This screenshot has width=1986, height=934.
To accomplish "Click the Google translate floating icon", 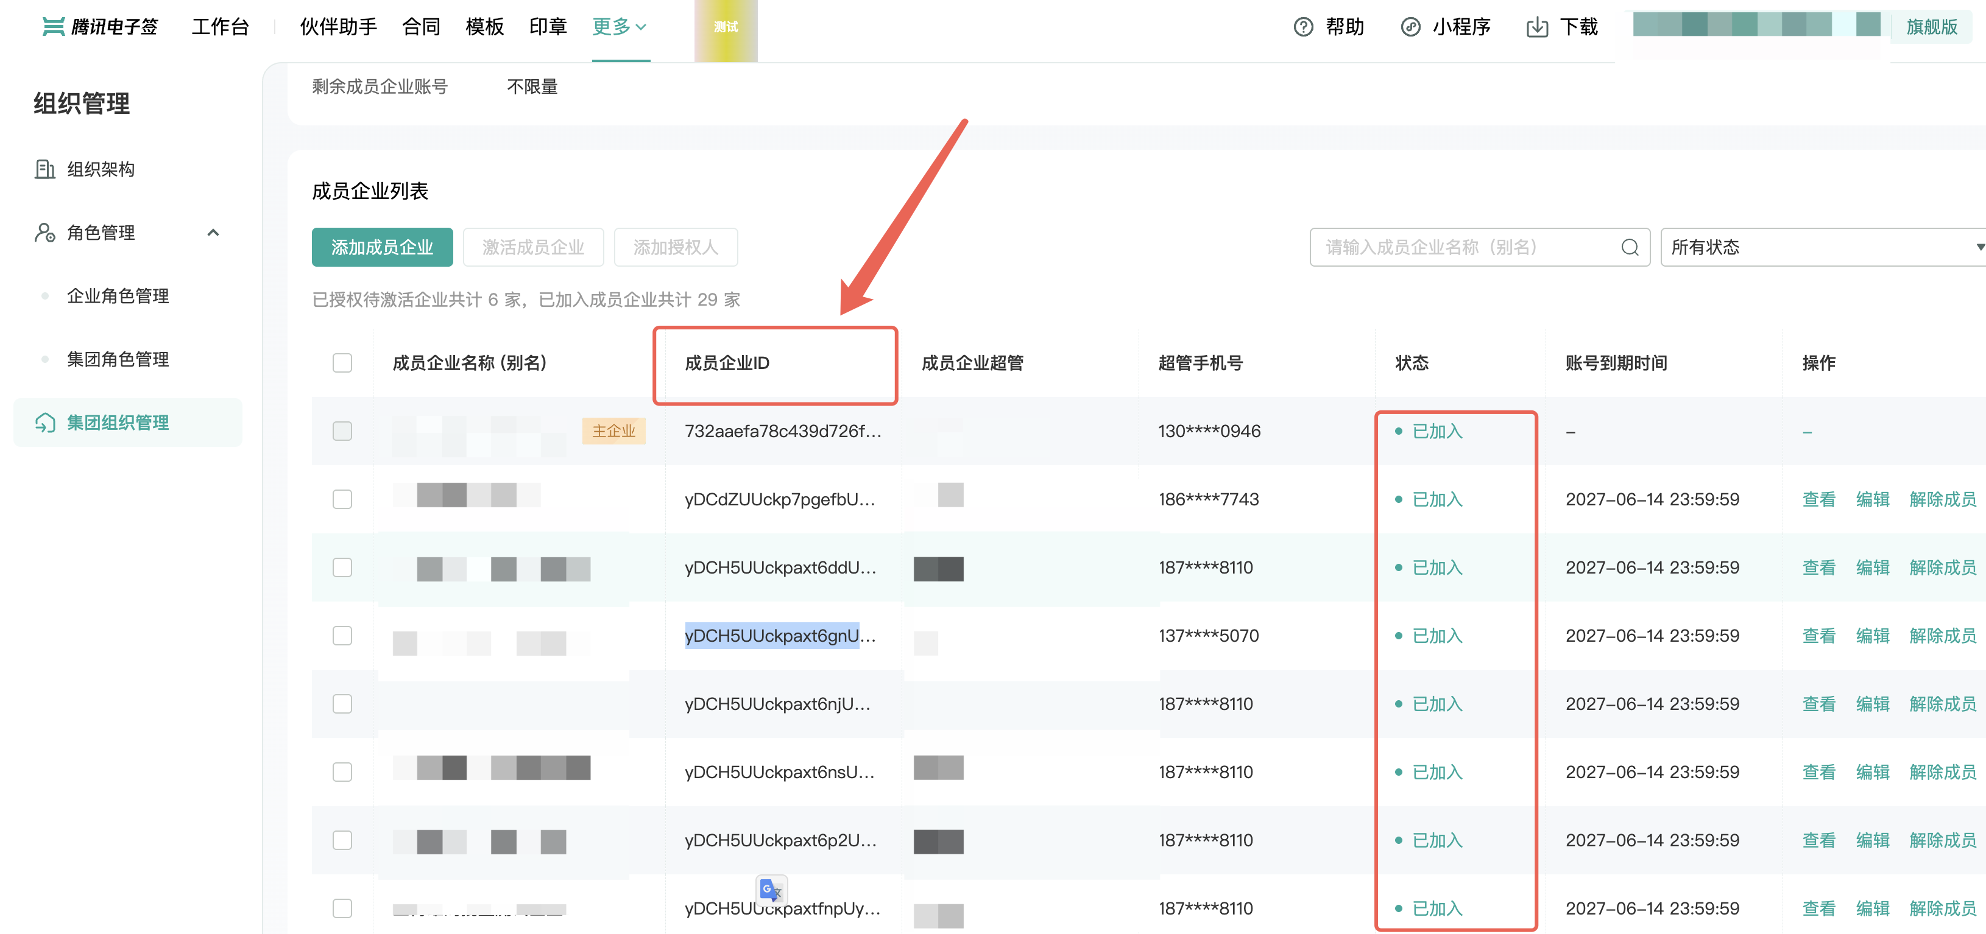I will (771, 890).
